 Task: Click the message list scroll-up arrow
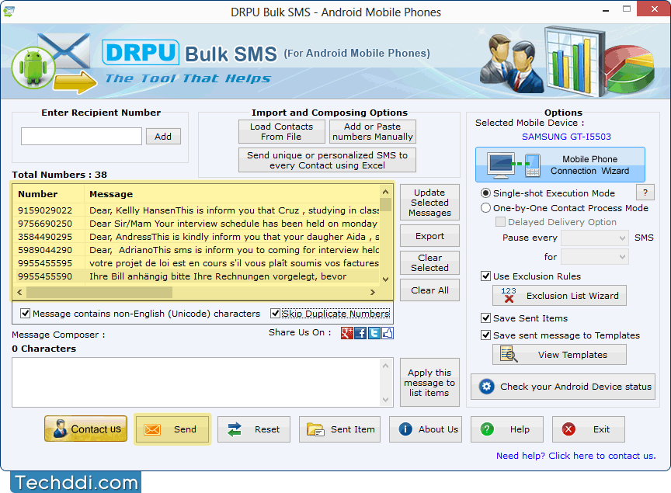click(x=385, y=192)
